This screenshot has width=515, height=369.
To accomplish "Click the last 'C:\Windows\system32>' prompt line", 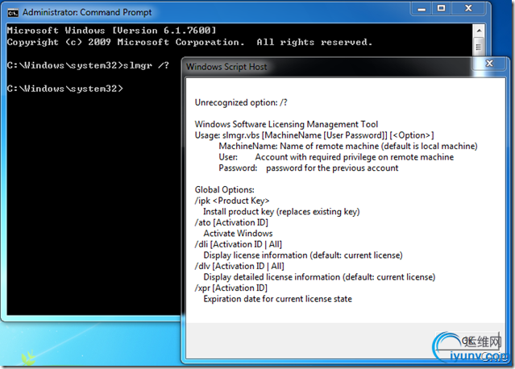I will coord(65,89).
